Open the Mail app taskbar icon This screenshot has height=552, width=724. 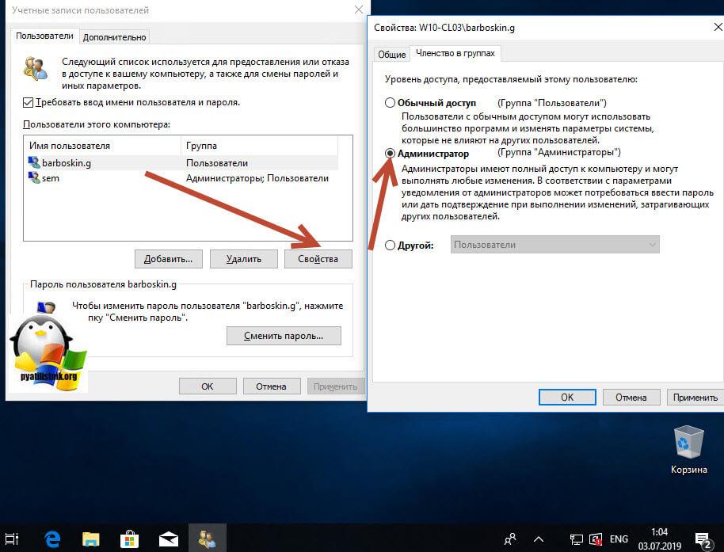pyautogui.click(x=169, y=539)
